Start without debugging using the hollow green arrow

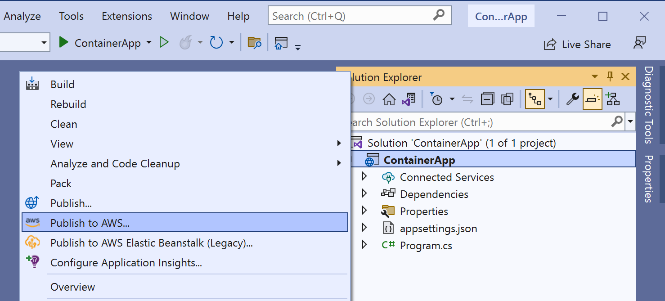(164, 43)
